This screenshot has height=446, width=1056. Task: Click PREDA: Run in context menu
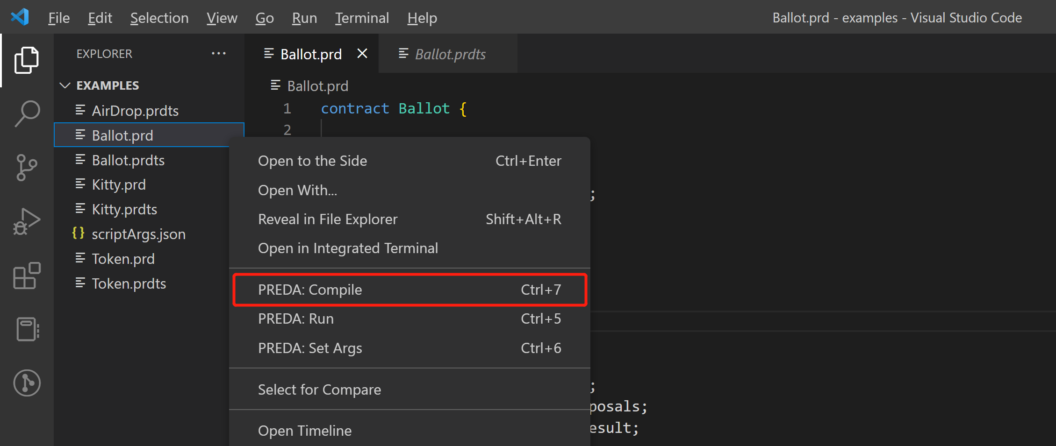[409, 319]
